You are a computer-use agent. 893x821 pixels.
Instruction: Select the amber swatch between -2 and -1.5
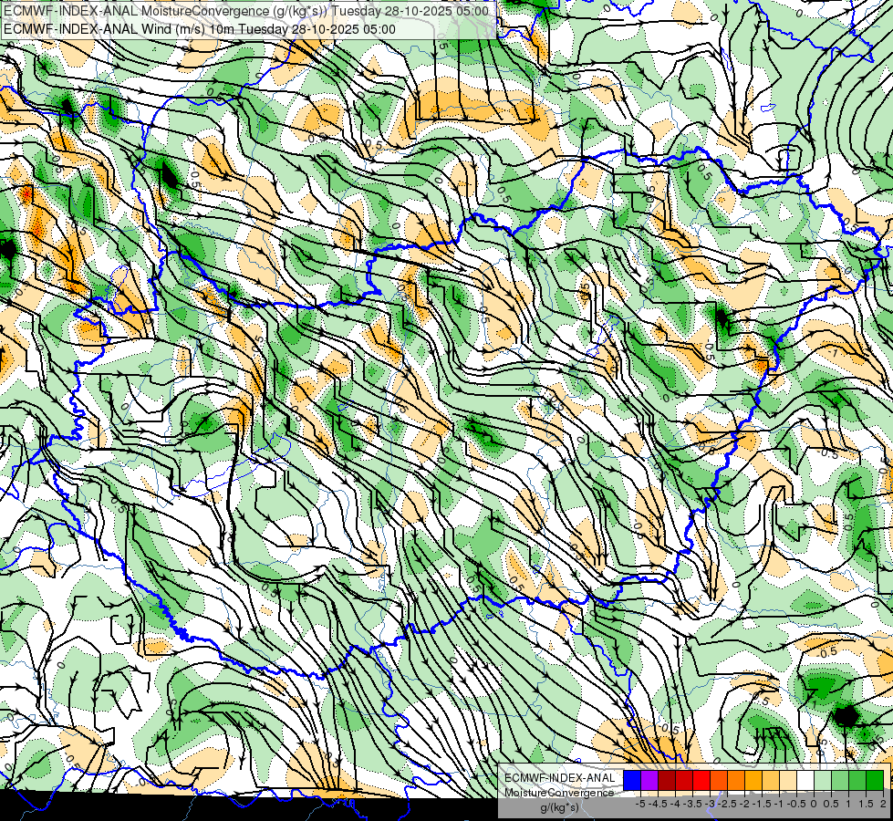click(x=753, y=780)
